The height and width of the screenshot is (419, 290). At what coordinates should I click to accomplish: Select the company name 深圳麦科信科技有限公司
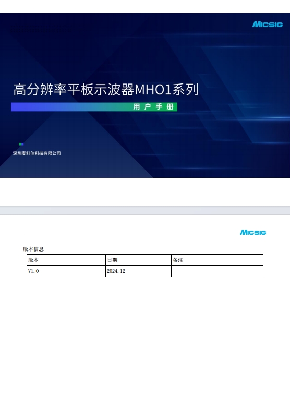[37, 153]
